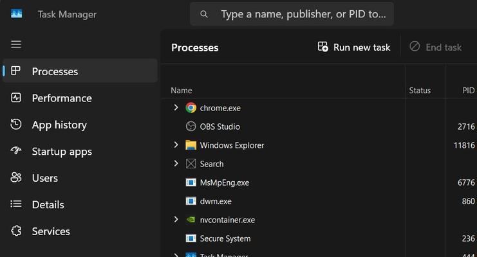Click the dwm.exe process icon
The height and width of the screenshot is (257, 477).
point(191,201)
